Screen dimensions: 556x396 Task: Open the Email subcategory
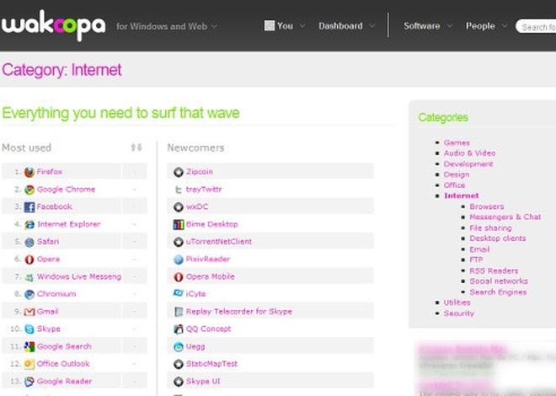tap(479, 249)
